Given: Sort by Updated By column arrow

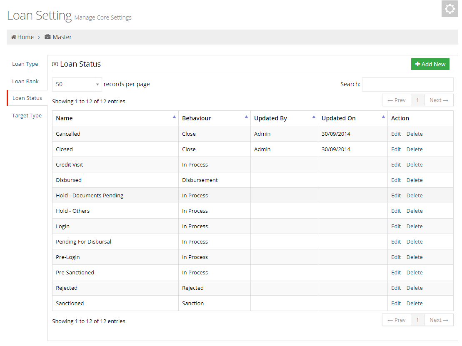Looking at the screenshot, I should tap(314, 117).
